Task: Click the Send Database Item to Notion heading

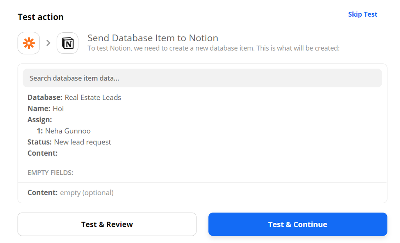Action: coord(153,38)
